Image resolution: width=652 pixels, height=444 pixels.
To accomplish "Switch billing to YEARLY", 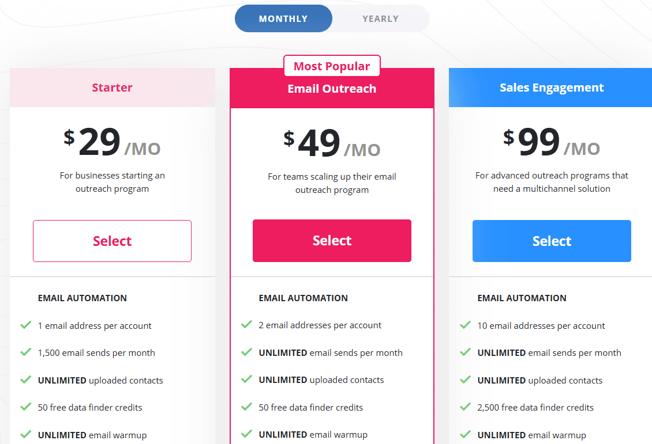I will [380, 18].
